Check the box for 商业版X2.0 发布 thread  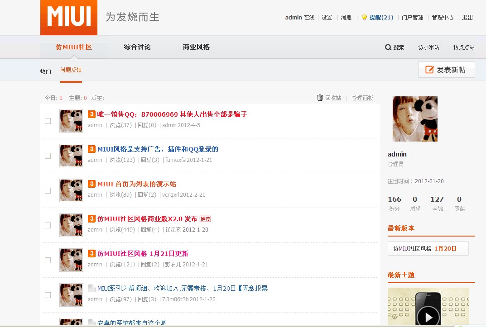(x=48, y=226)
